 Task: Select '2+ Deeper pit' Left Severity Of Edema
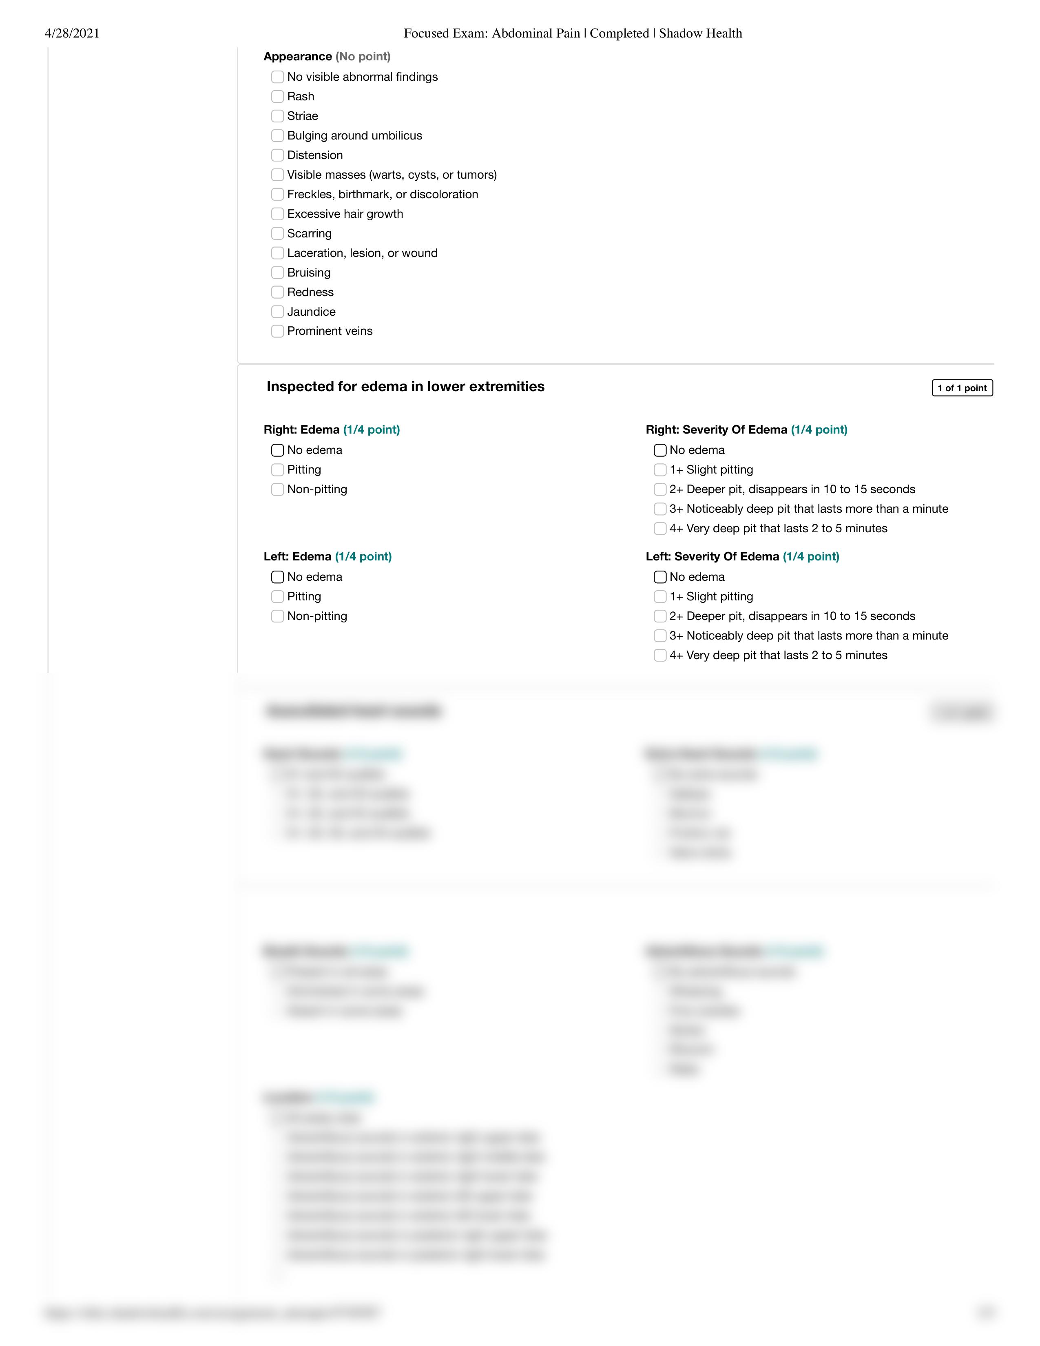click(x=657, y=615)
